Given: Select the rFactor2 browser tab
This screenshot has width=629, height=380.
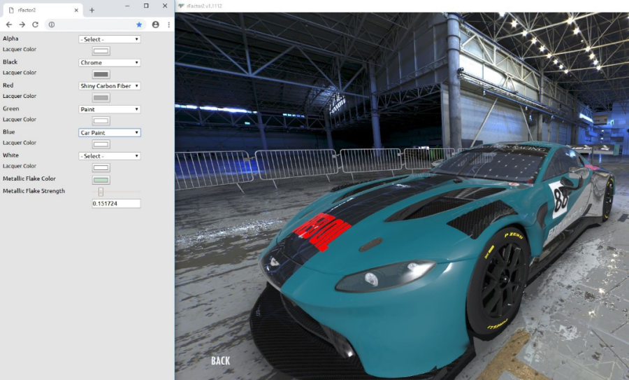Looking at the screenshot, I should point(43,10).
